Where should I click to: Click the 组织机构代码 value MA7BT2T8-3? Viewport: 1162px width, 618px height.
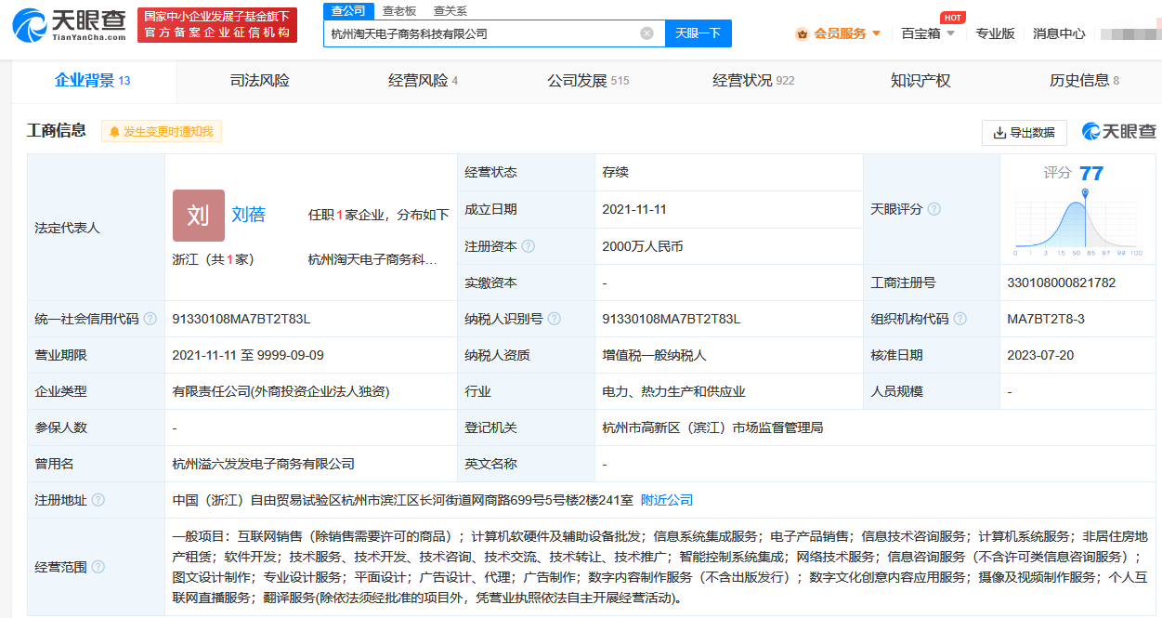coord(1046,319)
